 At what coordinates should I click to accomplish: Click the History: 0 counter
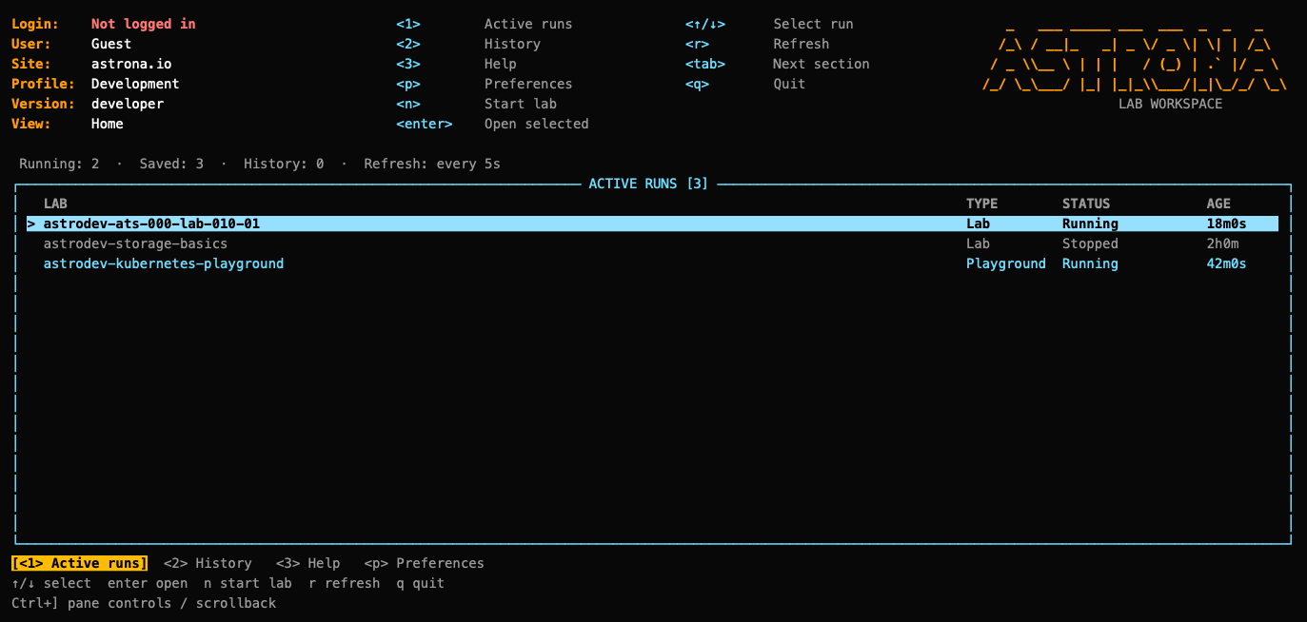tap(284, 164)
